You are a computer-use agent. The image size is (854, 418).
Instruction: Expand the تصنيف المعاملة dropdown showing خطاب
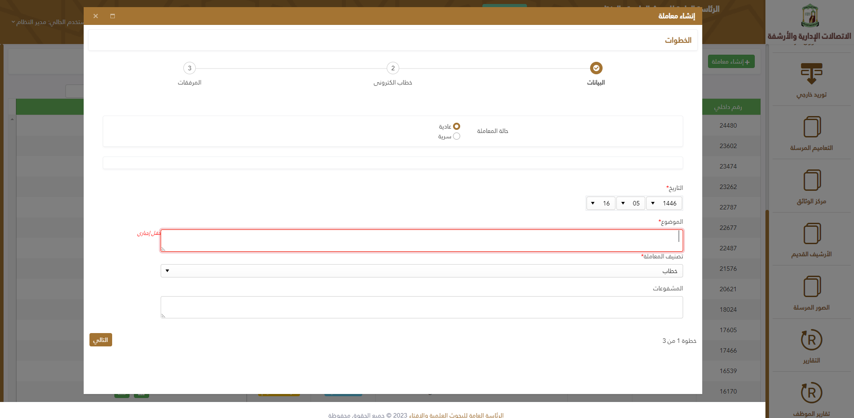(421, 271)
